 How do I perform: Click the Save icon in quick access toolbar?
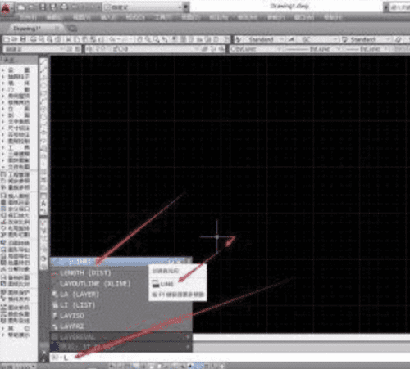click(x=43, y=7)
